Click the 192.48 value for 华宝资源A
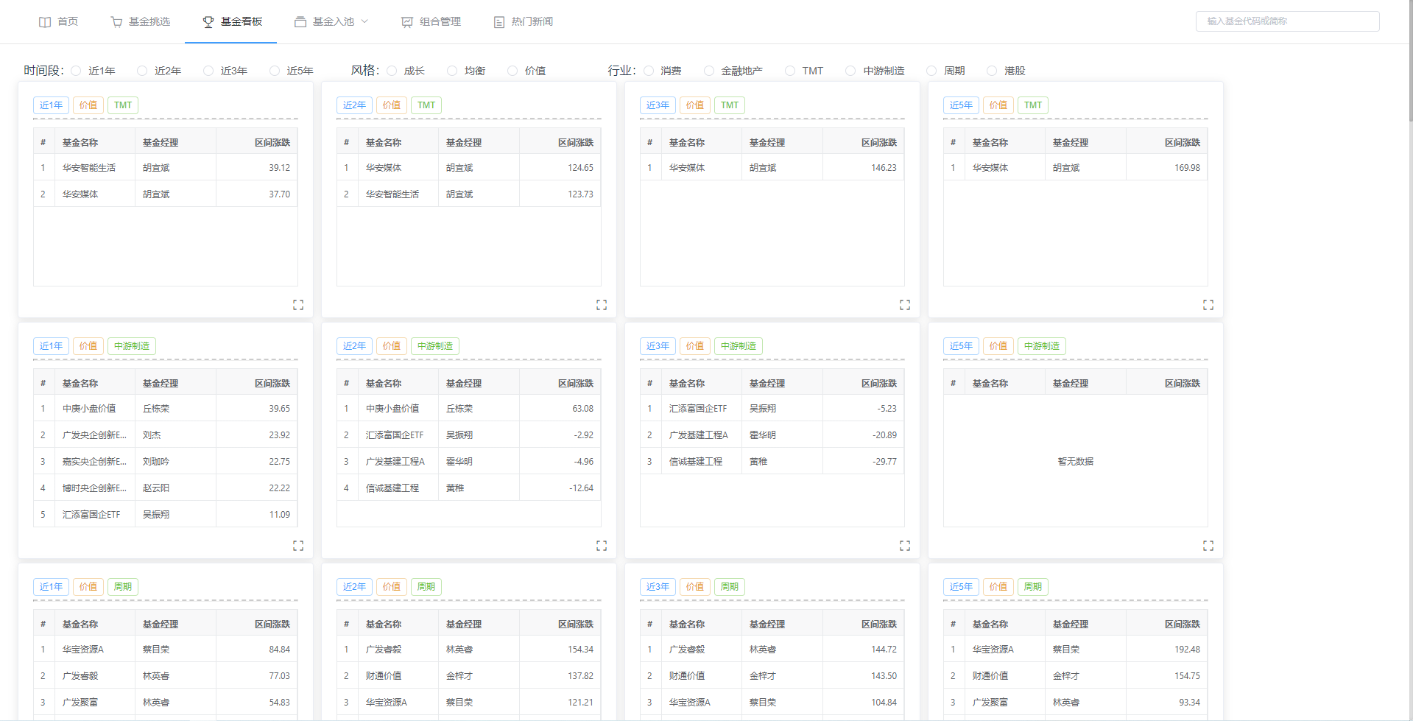The height and width of the screenshot is (721, 1413). click(x=1187, y=650)
